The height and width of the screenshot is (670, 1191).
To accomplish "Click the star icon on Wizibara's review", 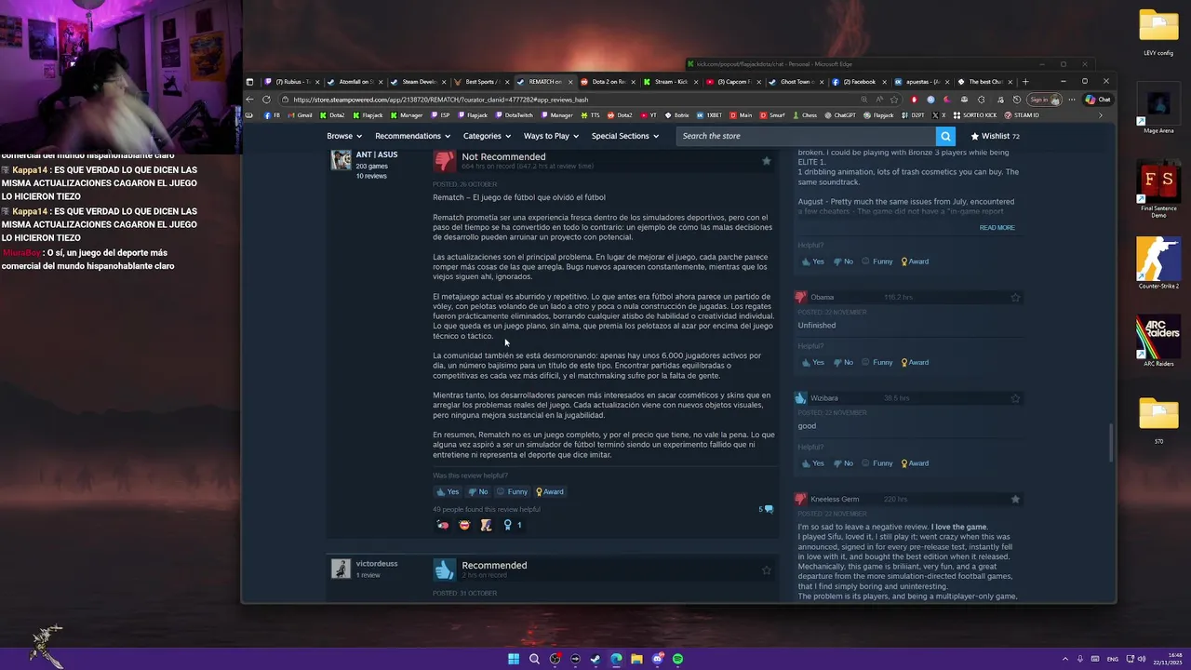I will pyautogui.click(x=1015, y=398).
